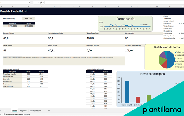The width and height of the screenshot is (184, 116).
Task: Select the Operativo category row label
Action: tap(13, 79)
